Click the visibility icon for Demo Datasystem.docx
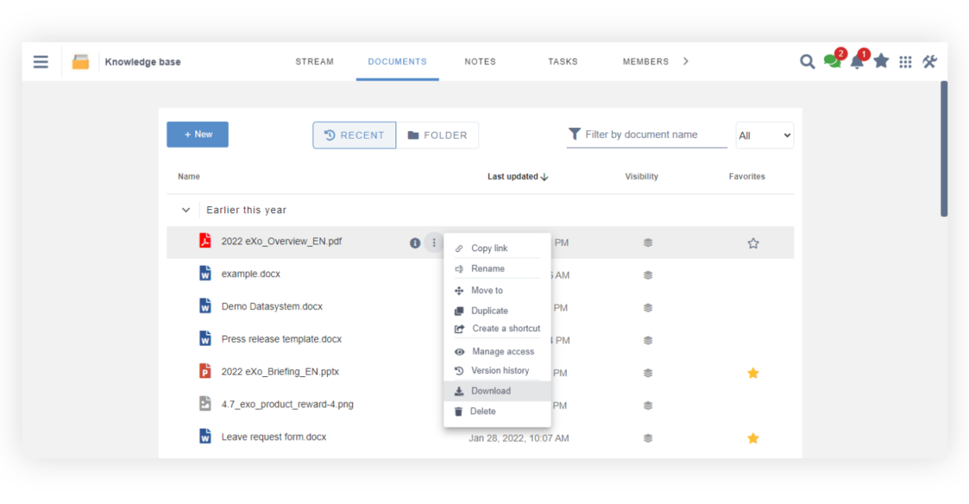Screen dimensions: 969x504 [648, 307]
